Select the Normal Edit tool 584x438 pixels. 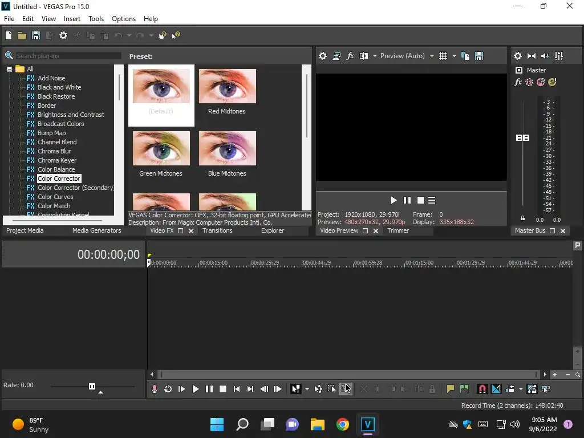tap(295, 389)
